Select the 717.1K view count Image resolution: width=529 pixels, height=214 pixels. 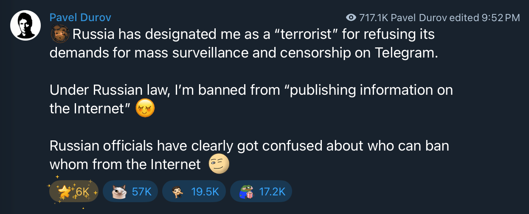pos(373,18)
